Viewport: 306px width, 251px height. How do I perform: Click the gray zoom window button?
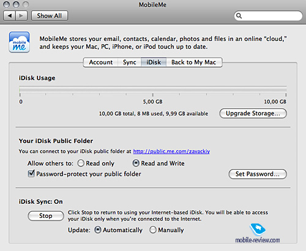click(x=26, y=4)
